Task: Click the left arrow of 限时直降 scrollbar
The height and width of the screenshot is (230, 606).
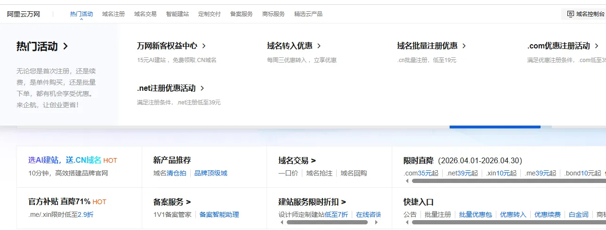Action: point(406,181)
